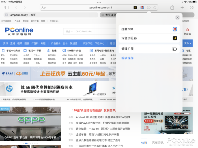The width and height of the screenshot is (198, 148).
Task: Select 直播 in the blue nav bar
Action: coord(13,43)
